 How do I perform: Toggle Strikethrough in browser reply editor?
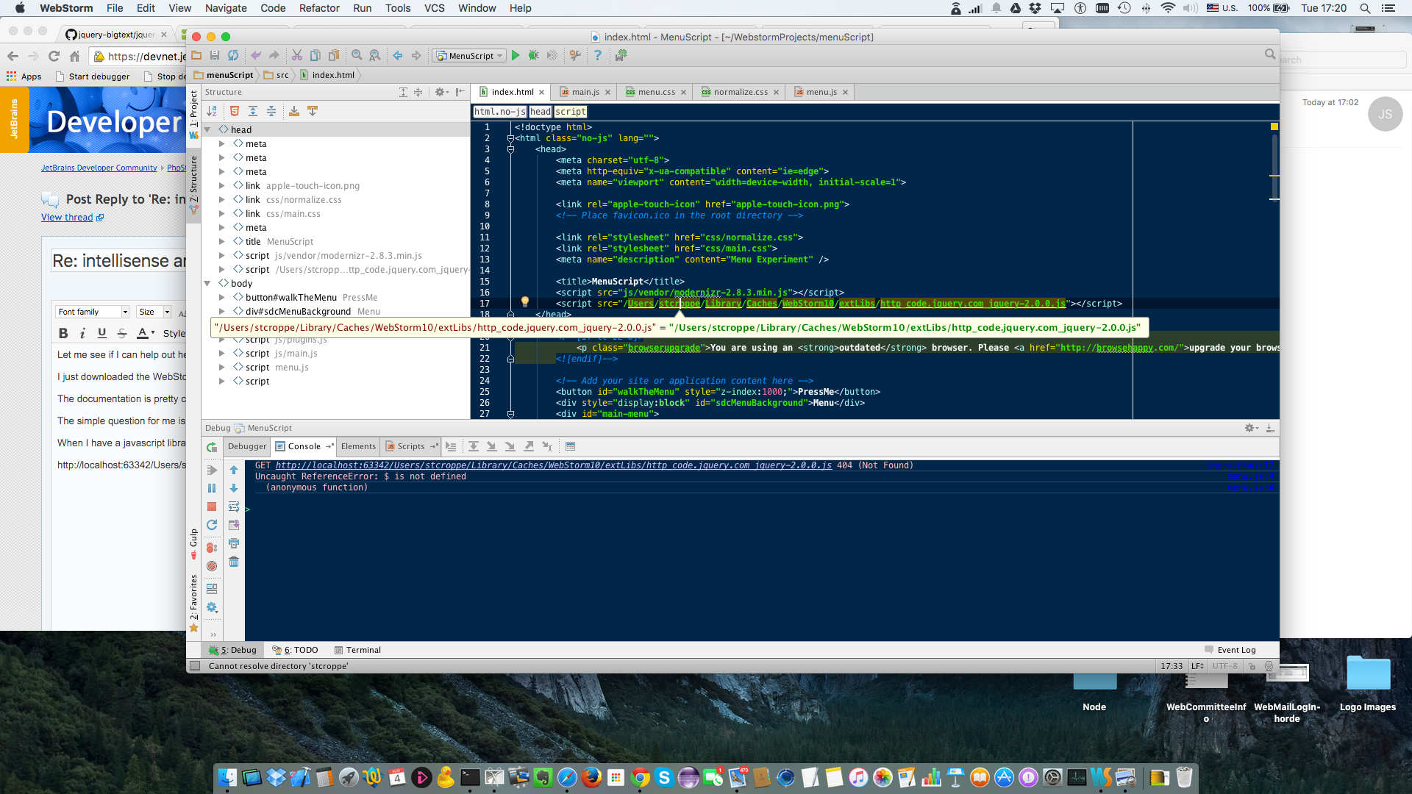point(122,333)
